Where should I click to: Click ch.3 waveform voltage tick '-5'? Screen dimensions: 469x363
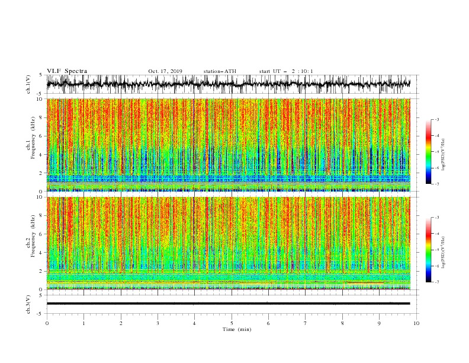(x=40, y=314)
